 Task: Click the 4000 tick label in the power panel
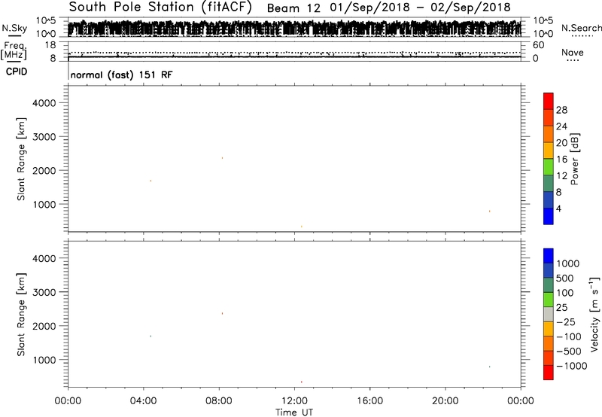[x=44, y=103]
